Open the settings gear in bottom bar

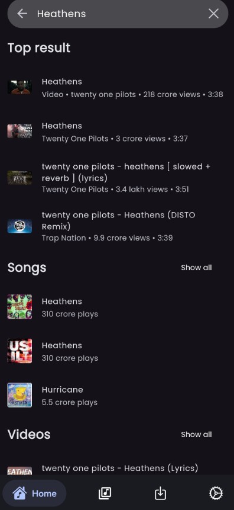point(216,493)
